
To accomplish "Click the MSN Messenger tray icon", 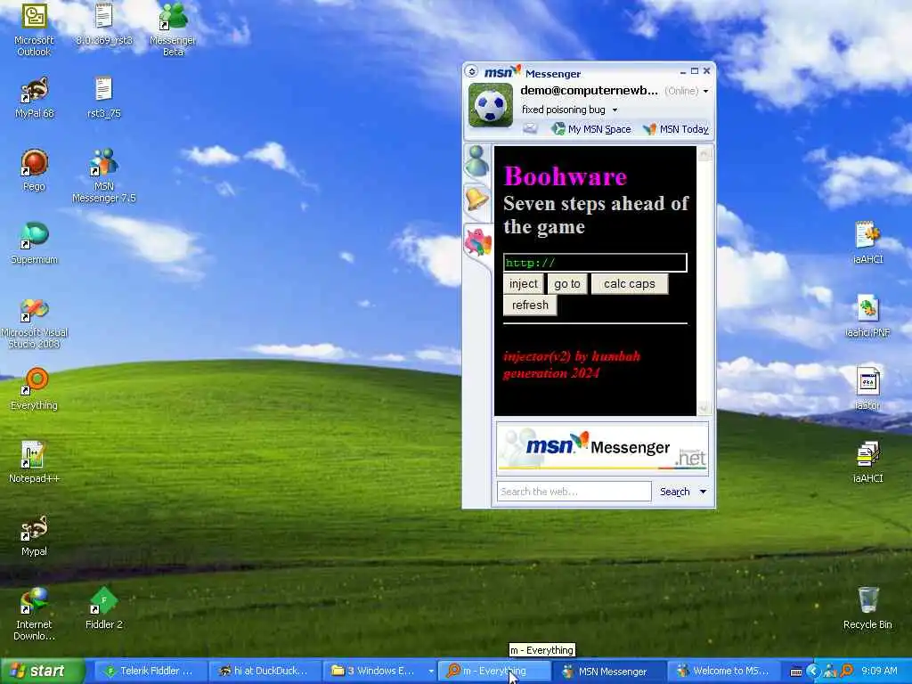I will 830,672.
